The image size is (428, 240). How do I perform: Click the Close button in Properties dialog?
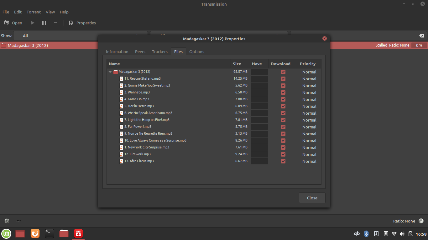click(312, 198)
